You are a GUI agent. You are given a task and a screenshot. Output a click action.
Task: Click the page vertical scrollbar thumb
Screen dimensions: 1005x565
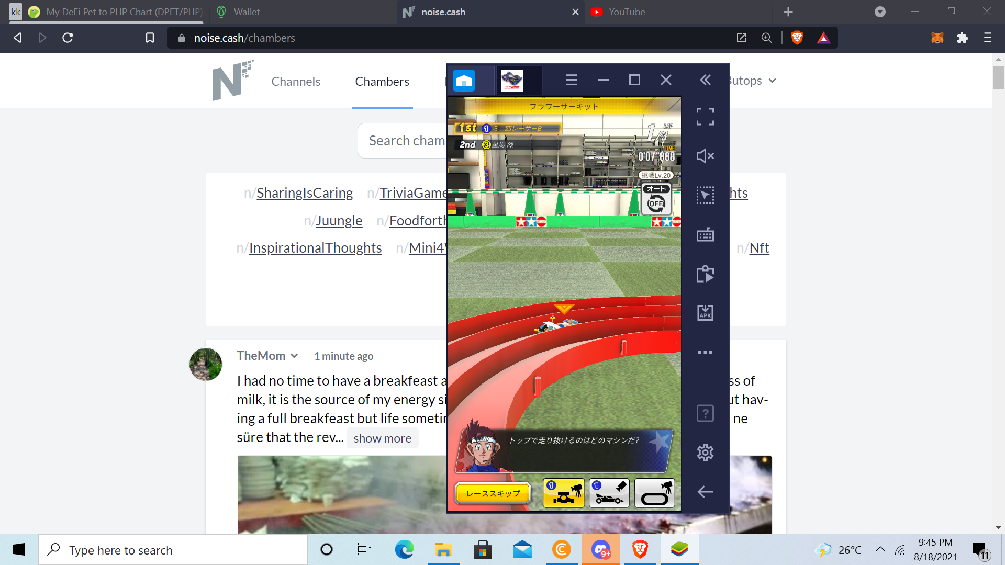(998, 78)
